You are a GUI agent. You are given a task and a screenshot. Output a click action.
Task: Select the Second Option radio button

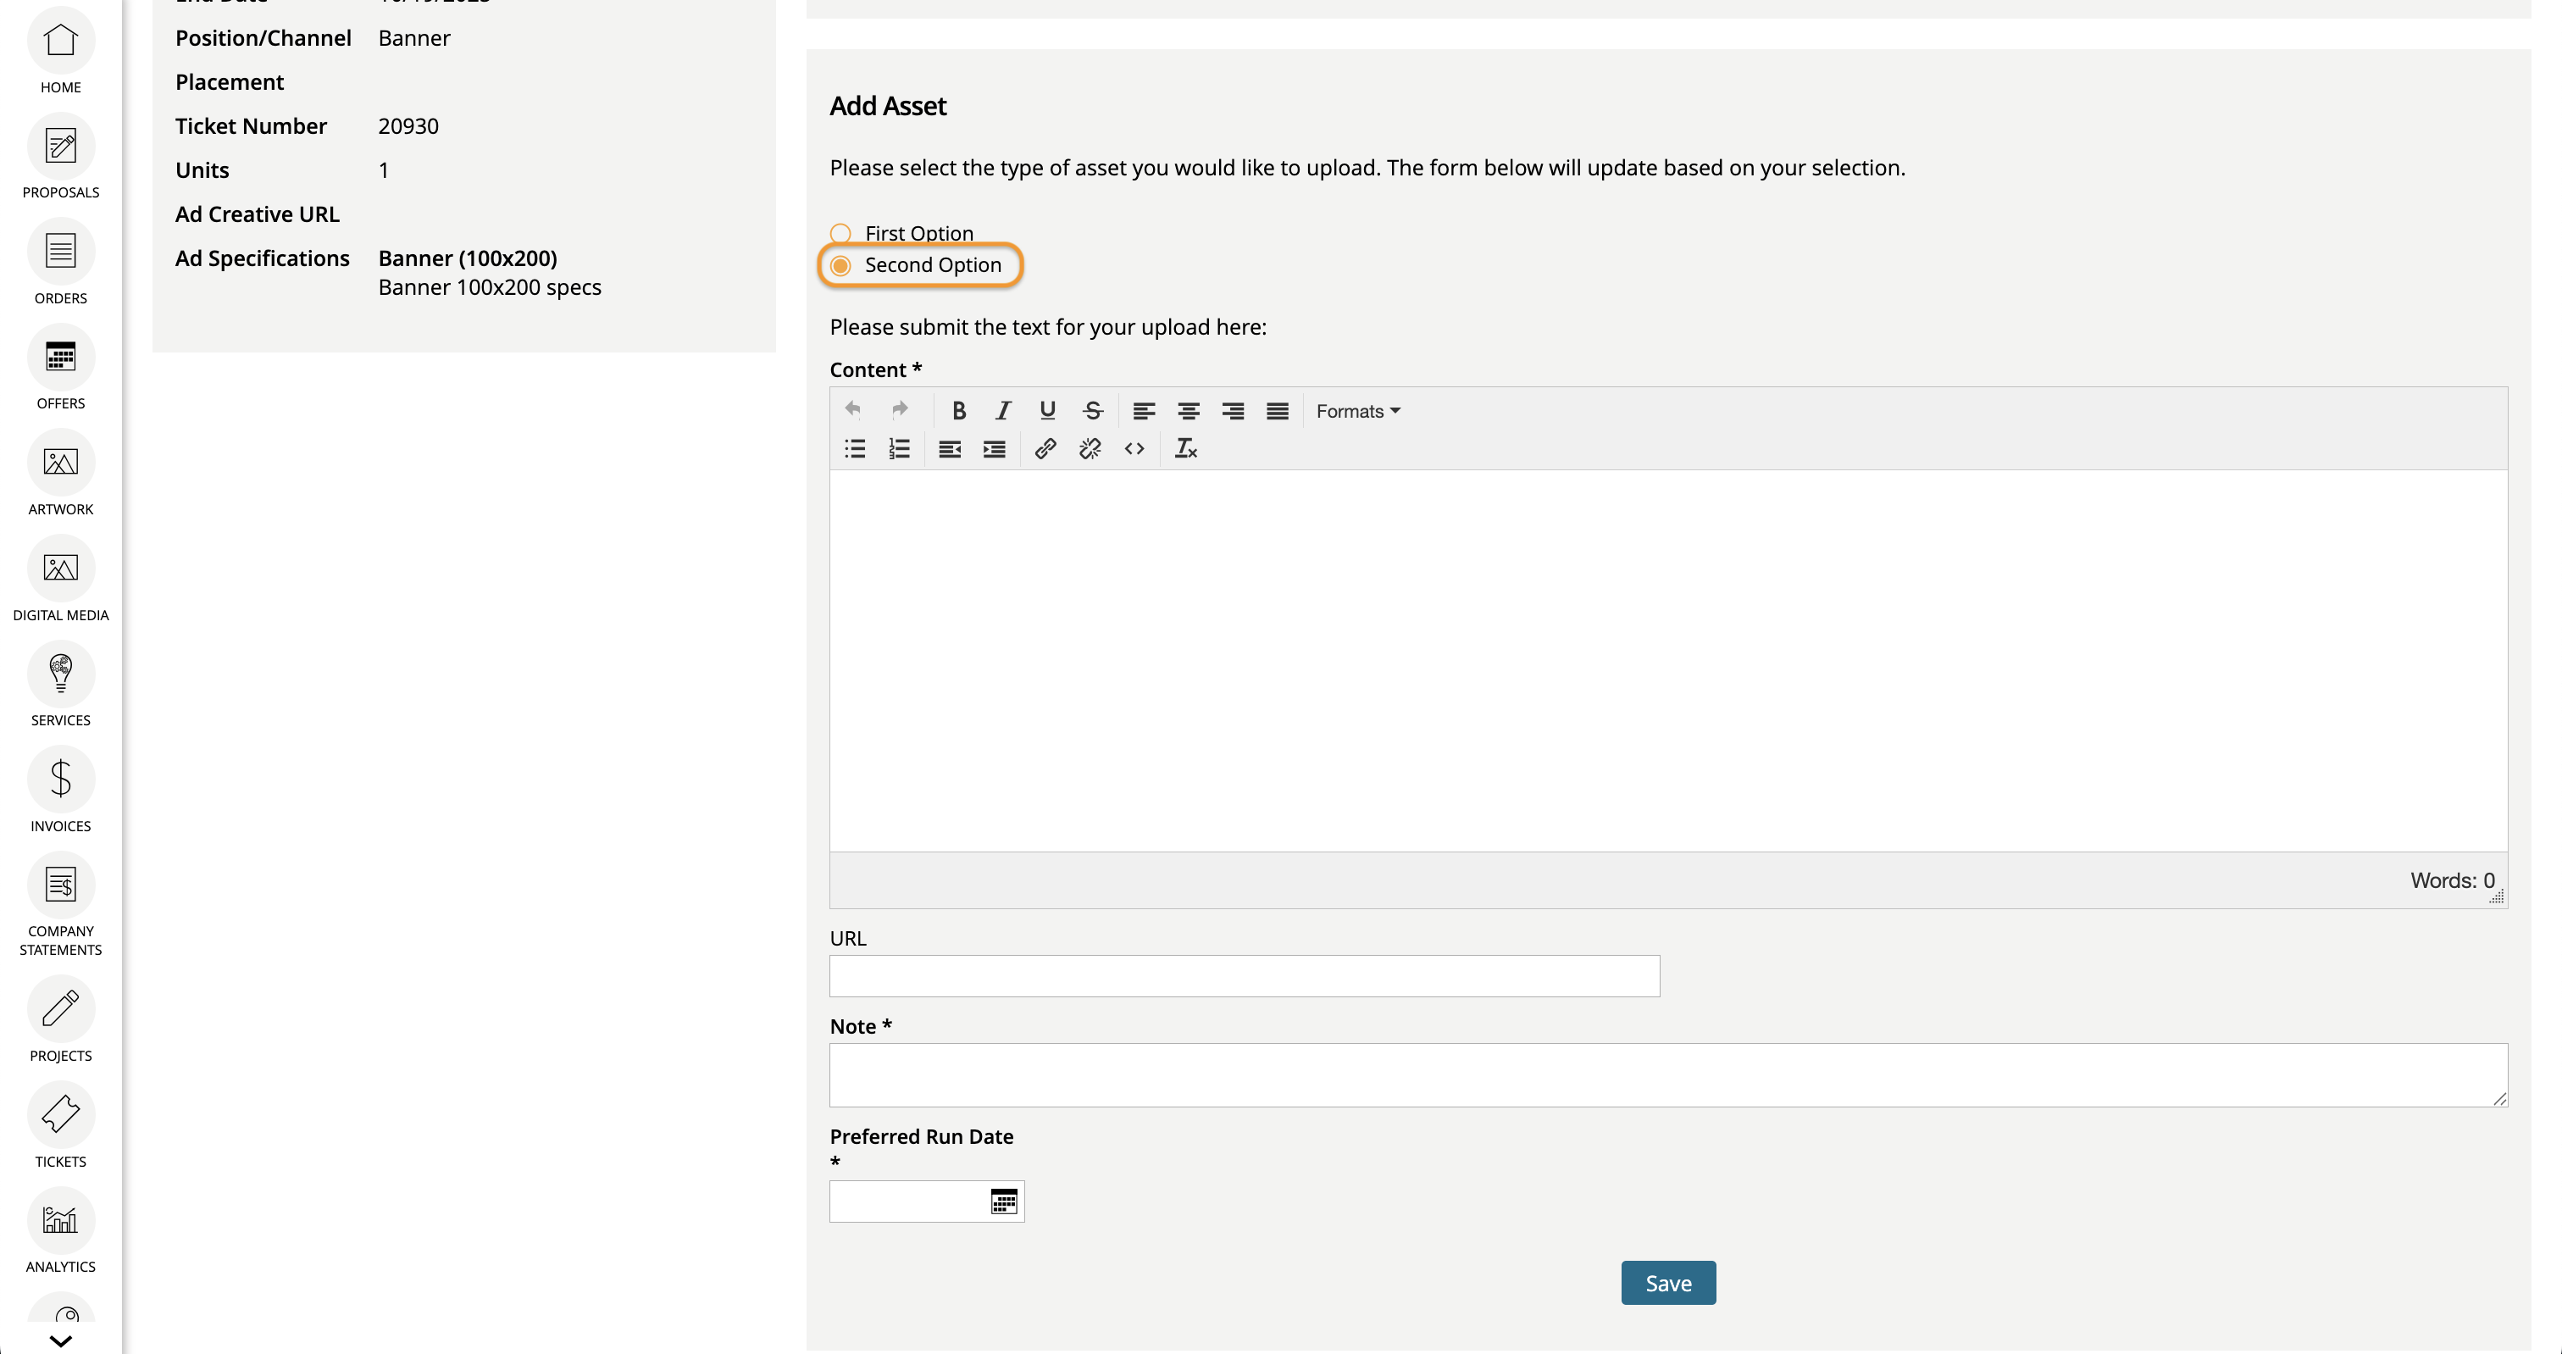[x=840, y=265]
